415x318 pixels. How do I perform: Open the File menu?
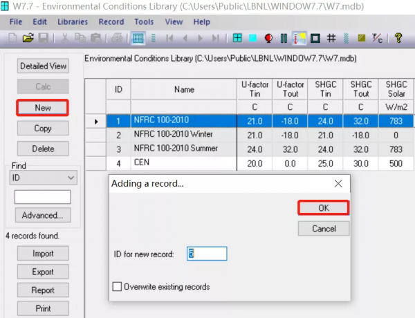pyautogui.click(x=16, y=21)
